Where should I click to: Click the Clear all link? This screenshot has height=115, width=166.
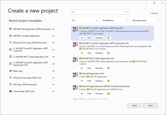pos(154,13)
